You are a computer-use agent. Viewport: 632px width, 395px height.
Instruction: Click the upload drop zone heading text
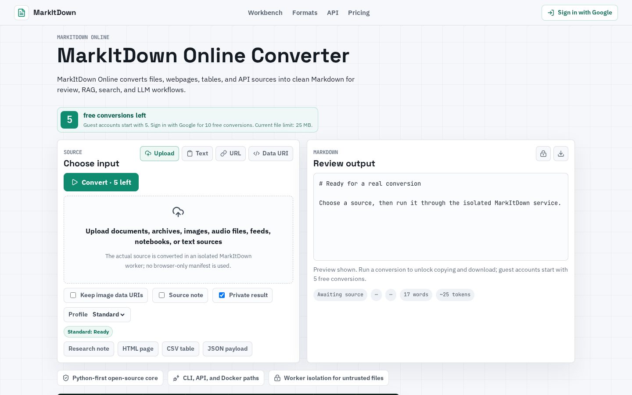point(178,237)
